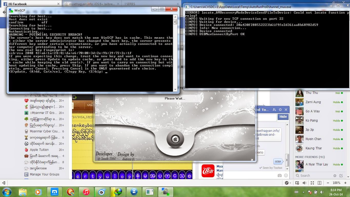Open the emoticon picker in chat

pos(286,175)
